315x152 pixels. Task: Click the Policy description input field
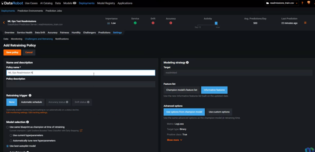click(x=81, y=84)
